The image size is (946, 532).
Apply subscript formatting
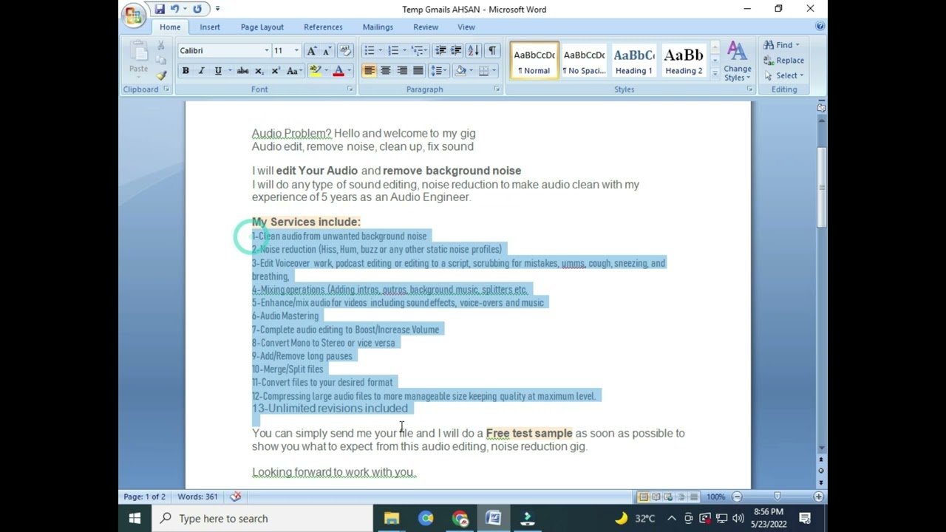259,71
